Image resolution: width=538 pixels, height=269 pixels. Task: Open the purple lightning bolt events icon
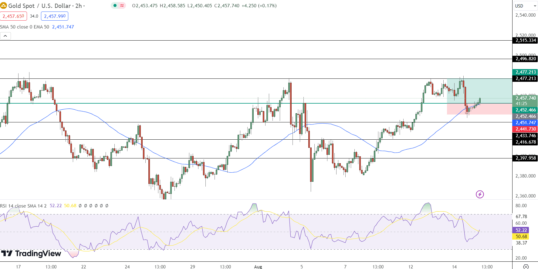tap(480, 194)
